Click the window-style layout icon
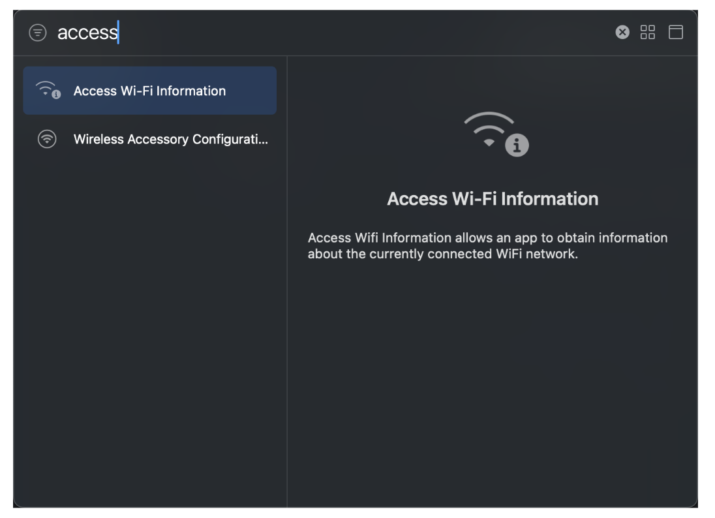 coord(676,32)
